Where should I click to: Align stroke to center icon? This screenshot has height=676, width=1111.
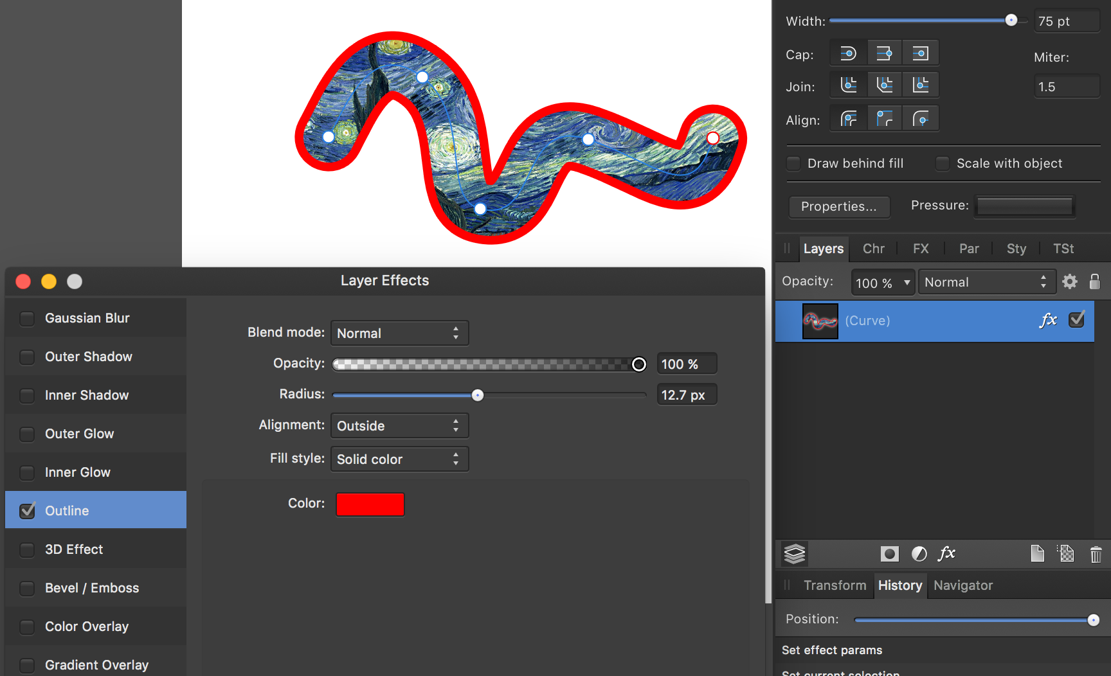point(848,118)
